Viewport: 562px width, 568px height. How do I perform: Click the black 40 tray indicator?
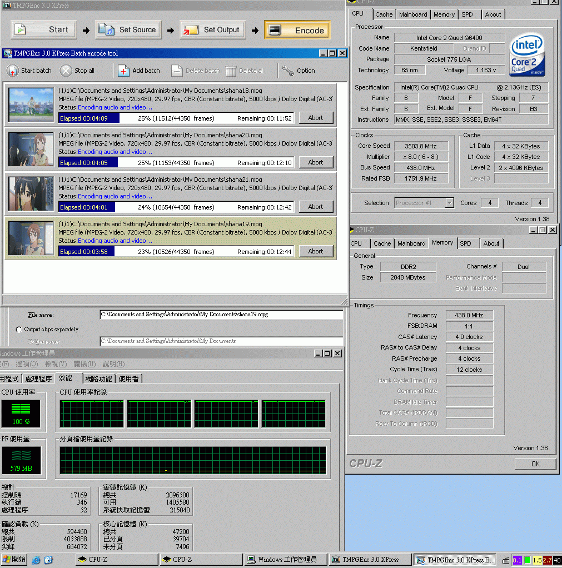(557, 560)
